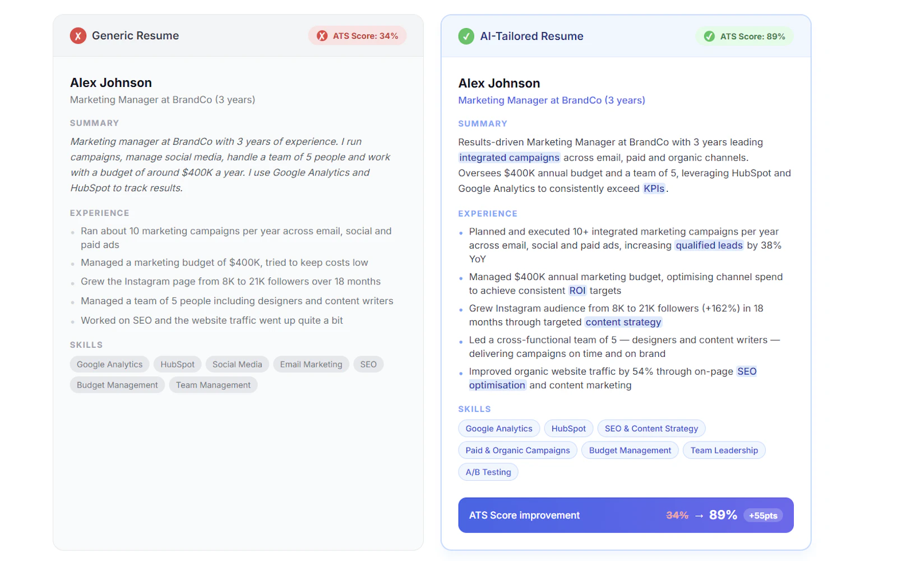
Task: Click the gray Marketing Manager at BrandCo subtitle
Action: (163, 100)
